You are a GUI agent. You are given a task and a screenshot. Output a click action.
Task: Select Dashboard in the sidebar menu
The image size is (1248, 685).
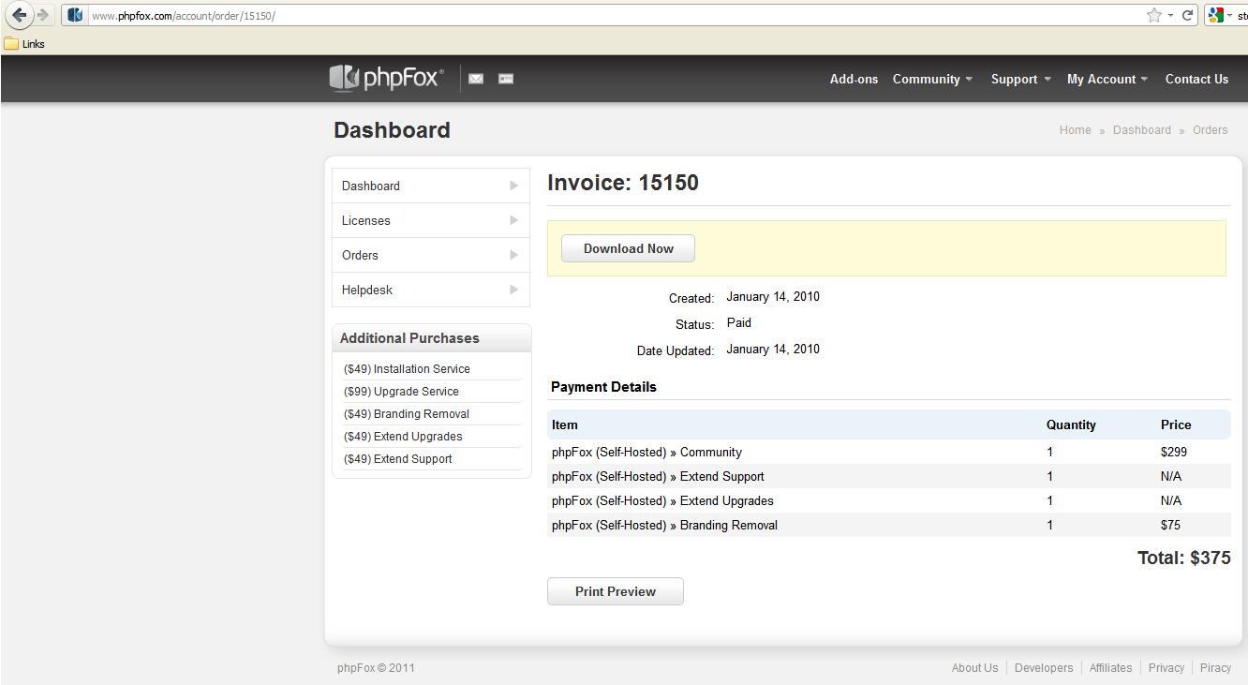pyautogui.click(x=431, y=186)
